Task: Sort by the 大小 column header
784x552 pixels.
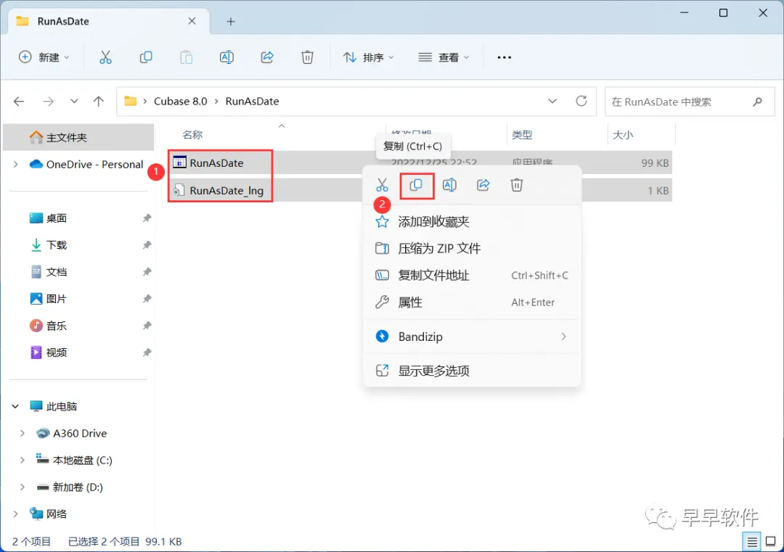Action: pos(623,135)
